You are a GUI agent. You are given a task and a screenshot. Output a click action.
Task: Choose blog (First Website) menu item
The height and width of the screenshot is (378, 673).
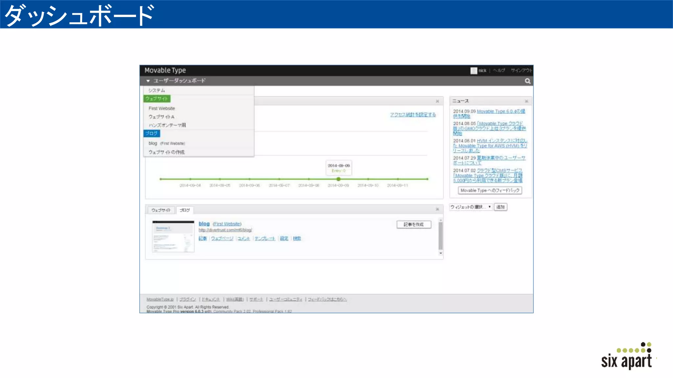(x=167, y=143)
